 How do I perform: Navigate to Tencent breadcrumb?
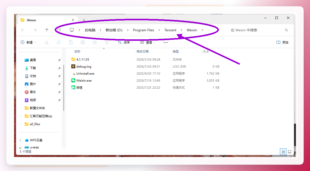click(170, 30)
